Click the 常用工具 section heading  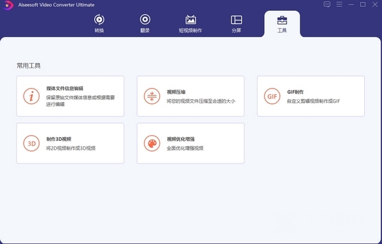[x=29, y=66]
